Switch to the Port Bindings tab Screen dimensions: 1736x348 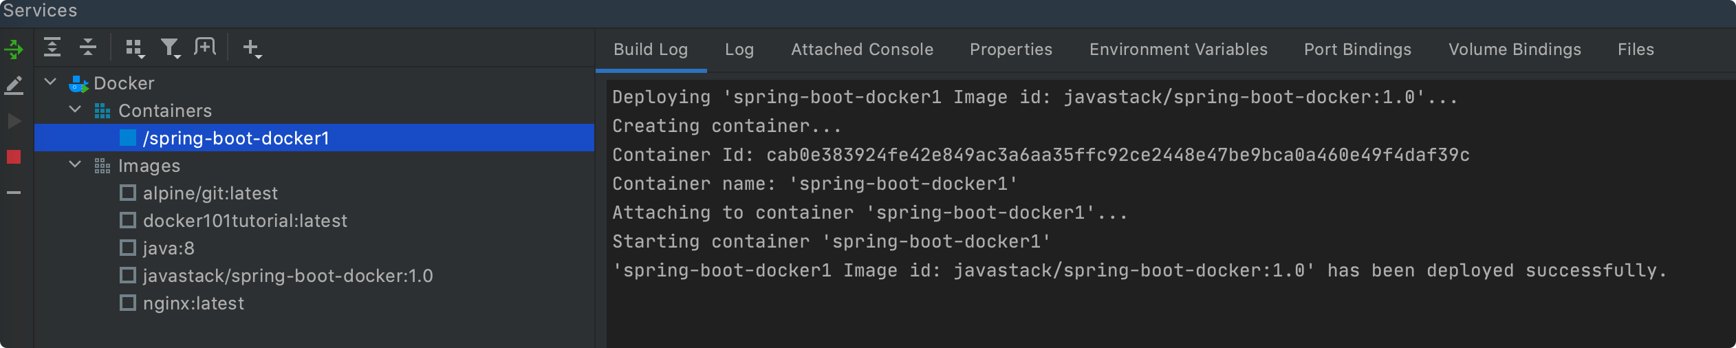(x=1358, y=50)
